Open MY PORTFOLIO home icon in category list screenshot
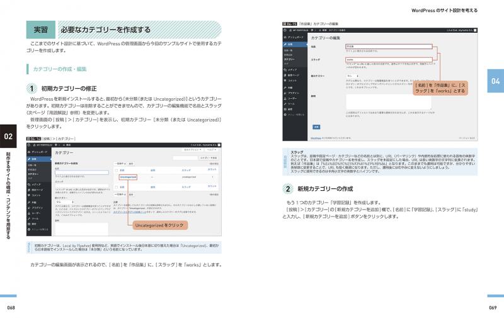The width and height of the screenshot is (504, 318). [x=35, y=145]
